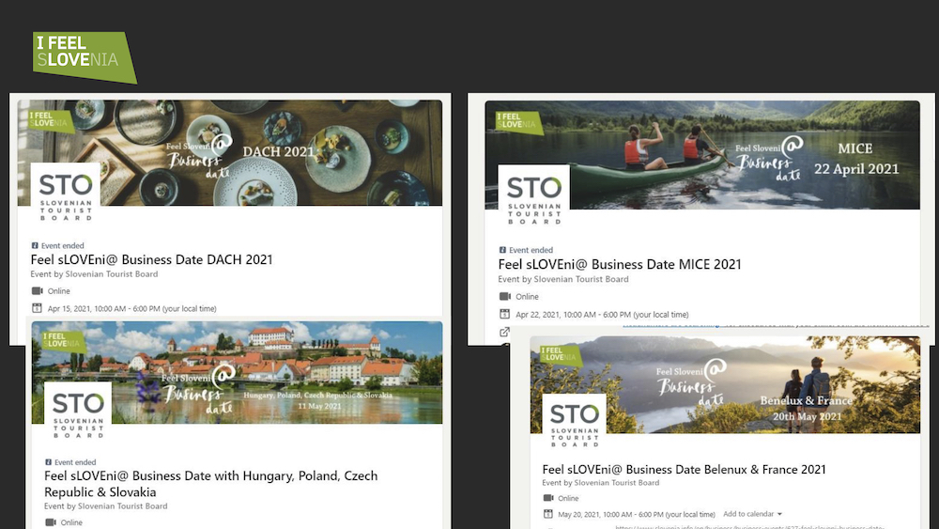Click the MICE canoe banner image
Image resolution: width=939 pixels, height=529 pixels.
(702, 155)
